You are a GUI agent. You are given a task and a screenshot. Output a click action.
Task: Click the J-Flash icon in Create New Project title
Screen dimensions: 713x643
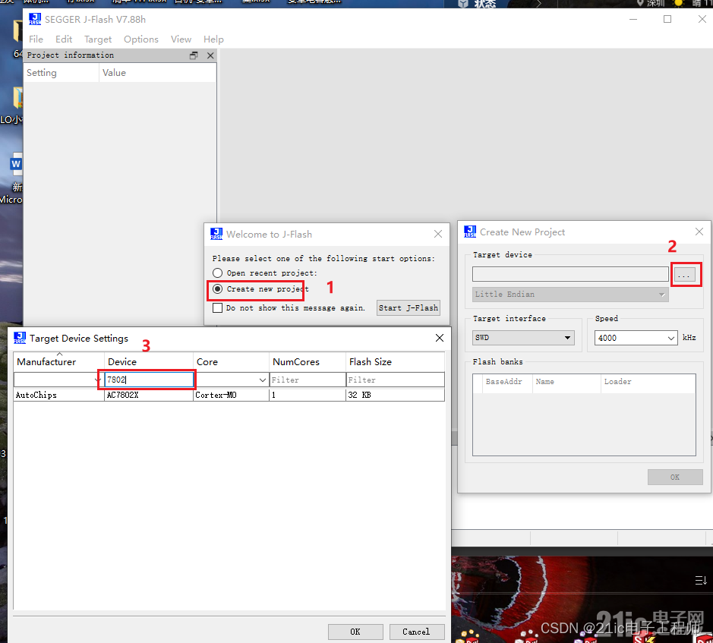coord(470,232)
